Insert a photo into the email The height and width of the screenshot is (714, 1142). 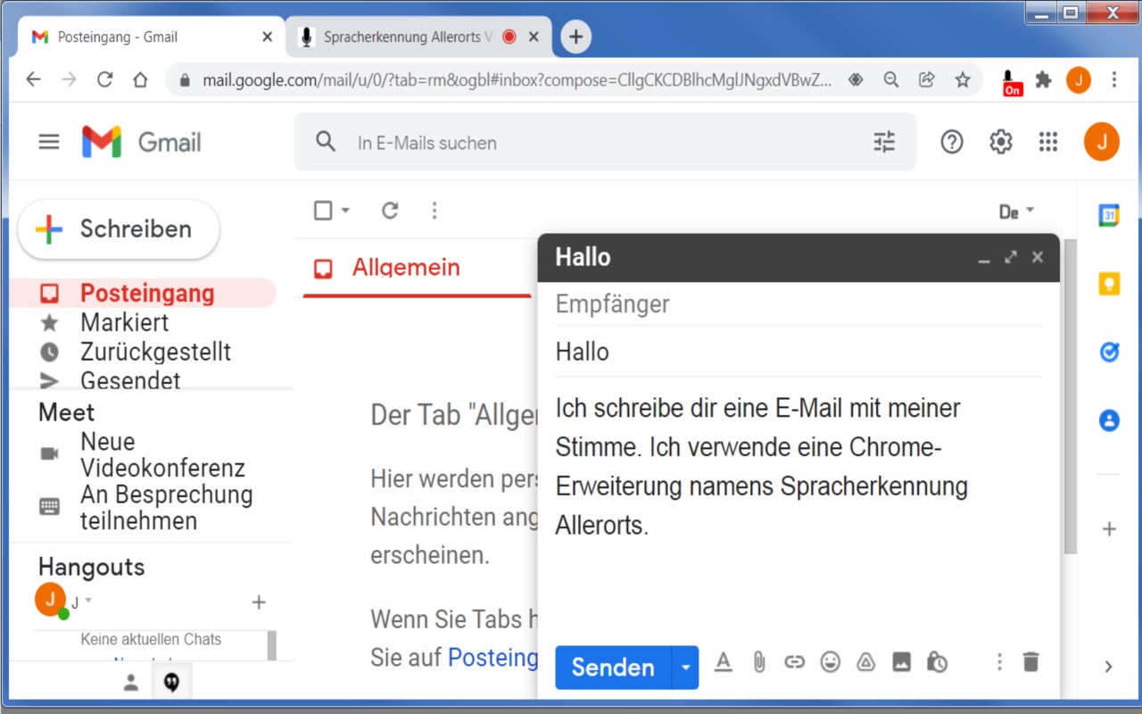coord(902,662)
